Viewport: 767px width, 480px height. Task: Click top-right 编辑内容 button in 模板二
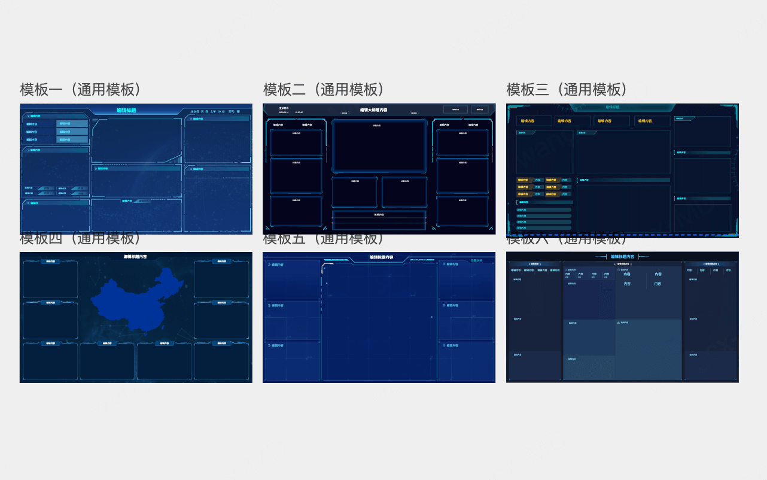479,110
